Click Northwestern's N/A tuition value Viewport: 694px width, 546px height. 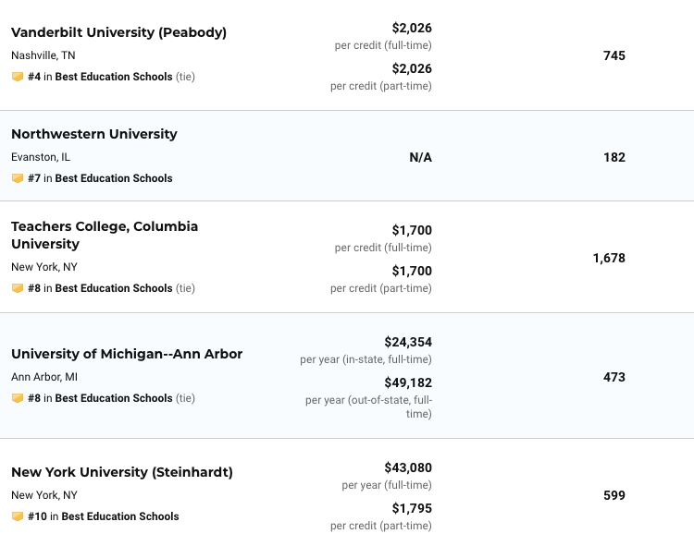(420, 157)
